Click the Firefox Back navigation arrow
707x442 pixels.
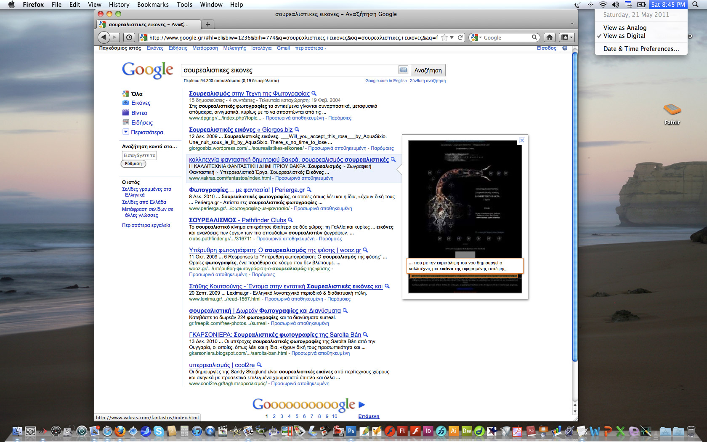pyautogui.click(x=104, y=37)
